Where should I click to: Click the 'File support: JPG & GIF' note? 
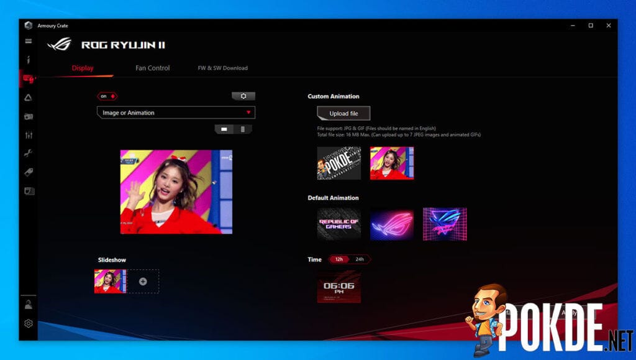(x=376, y=128)
